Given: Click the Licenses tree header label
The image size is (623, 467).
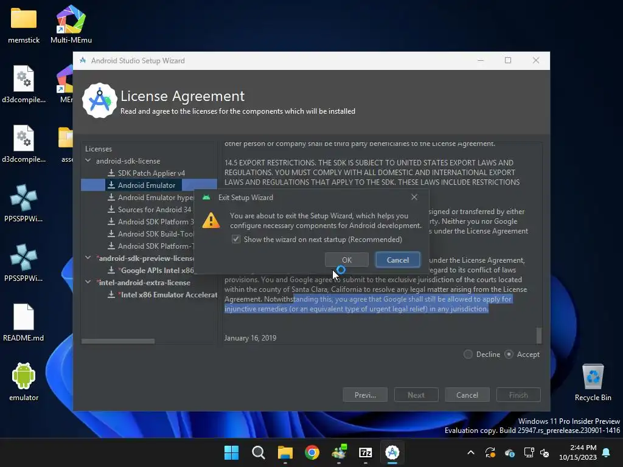Looking at the screenshot, I should (99, 149).
